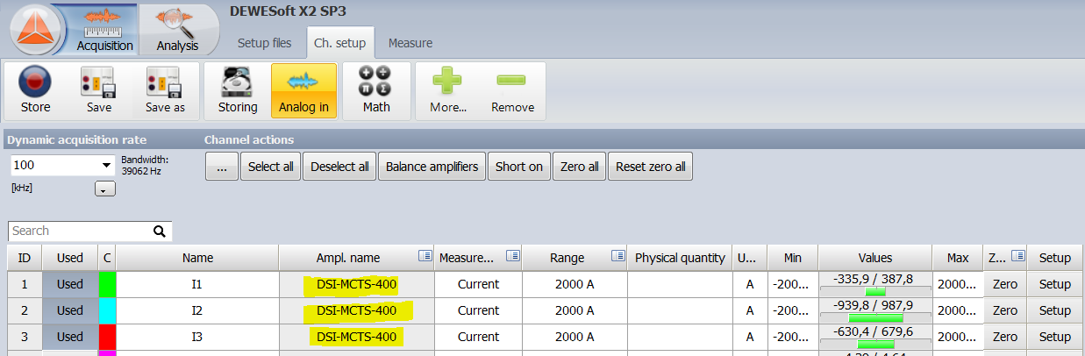This screenshot has width=1085, height=356.
Task: Click the Zero all button
Action: pos(580,167)
